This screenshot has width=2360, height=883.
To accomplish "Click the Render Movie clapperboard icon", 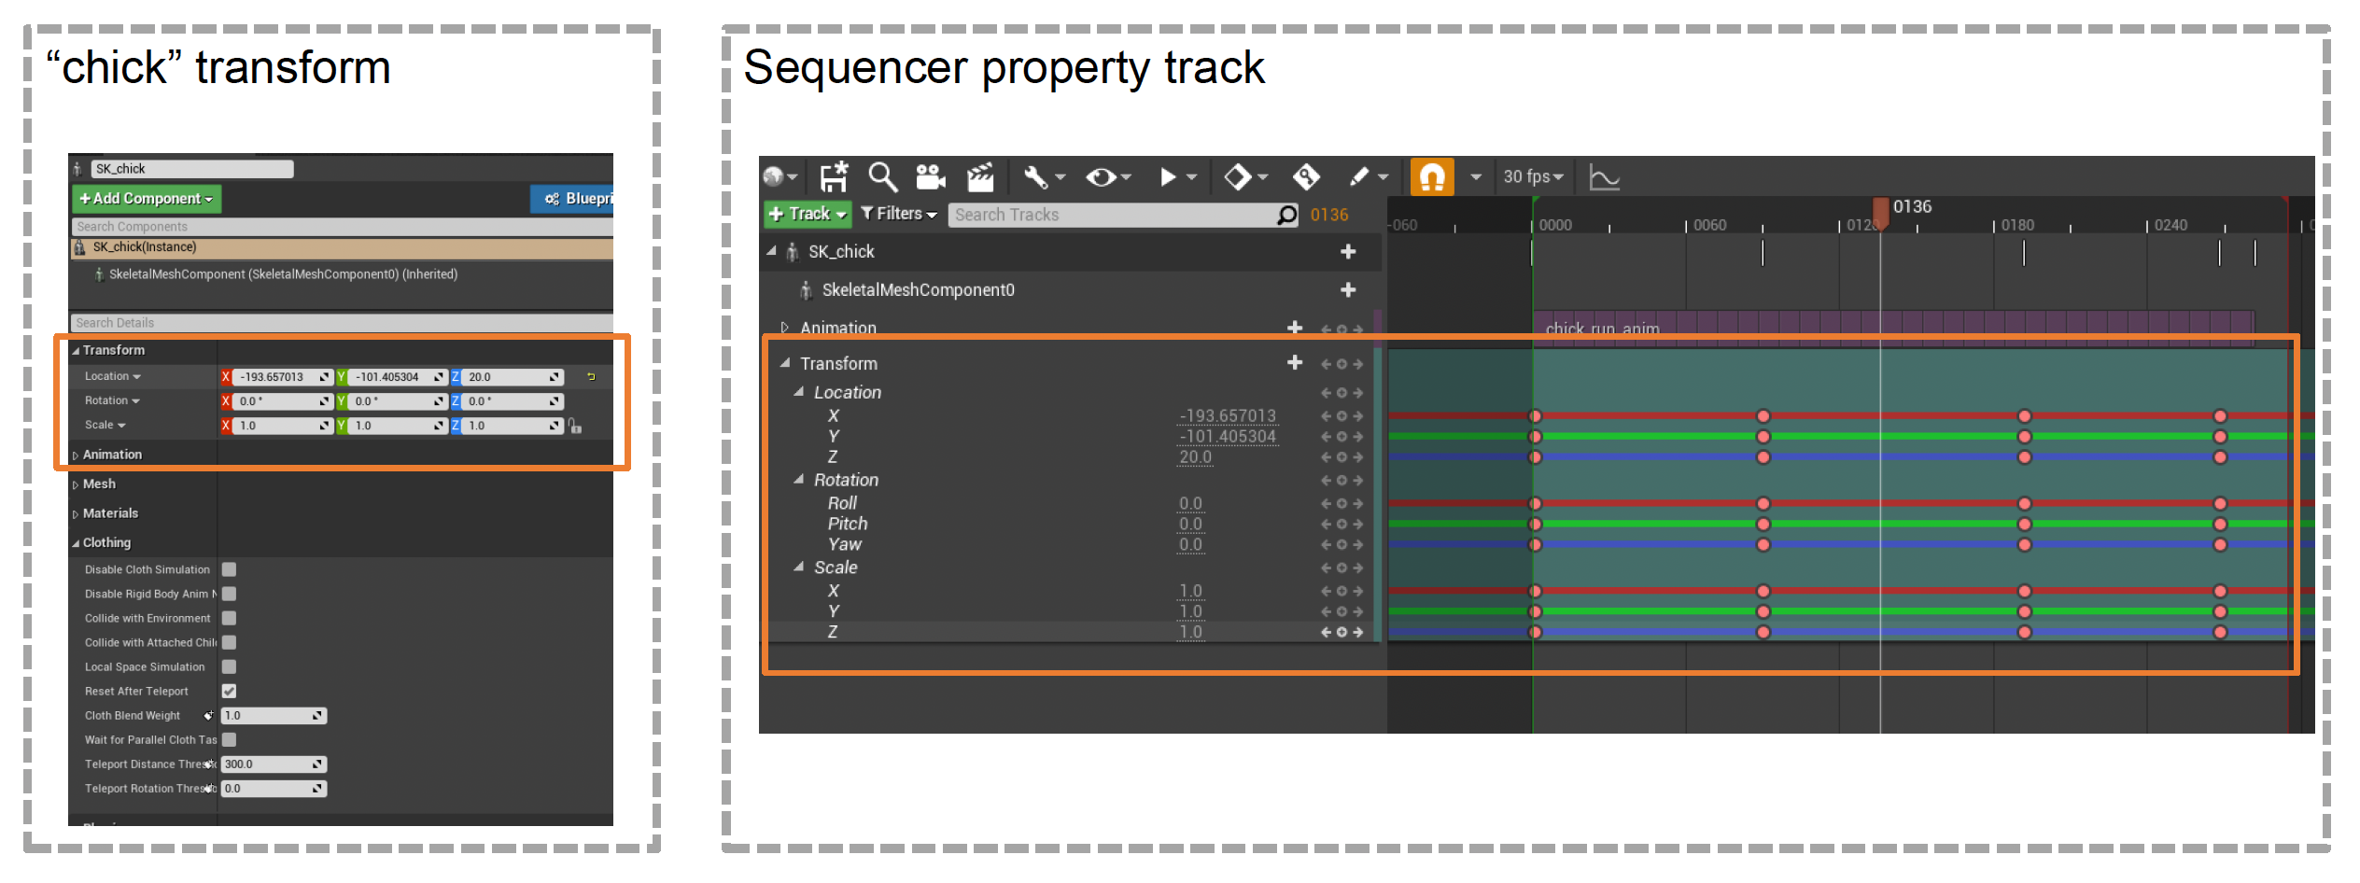I will 979,176.
